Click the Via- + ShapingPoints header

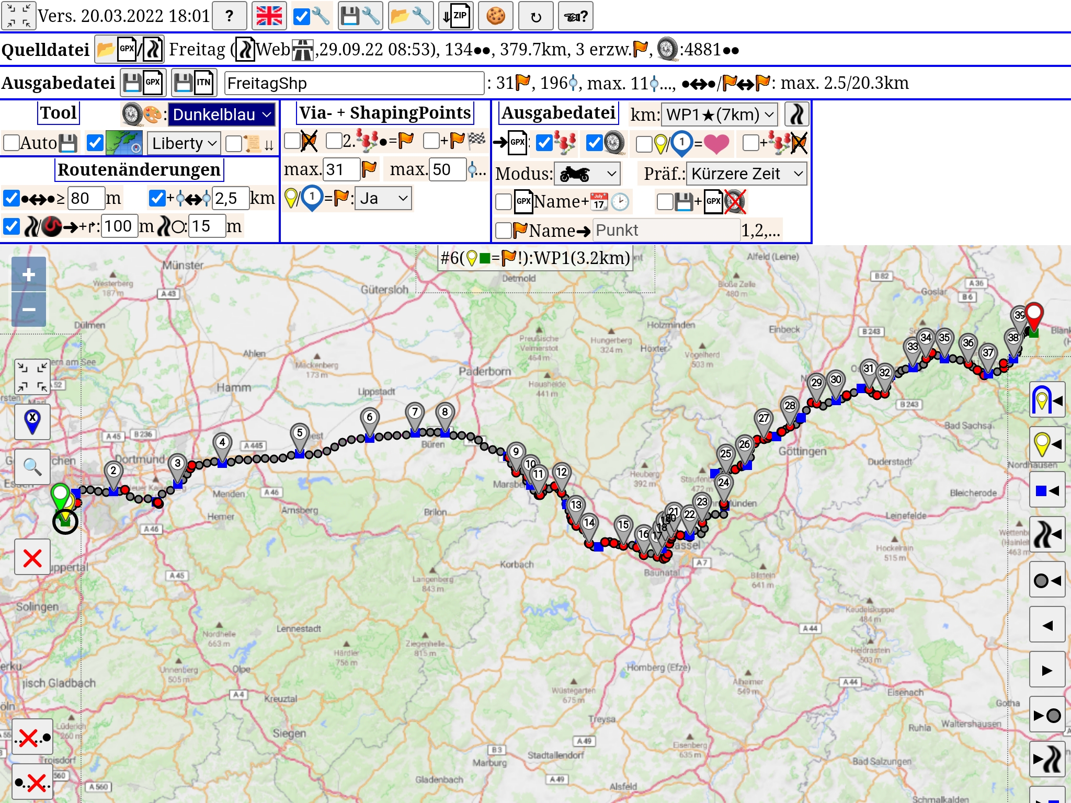click(385, 113)
